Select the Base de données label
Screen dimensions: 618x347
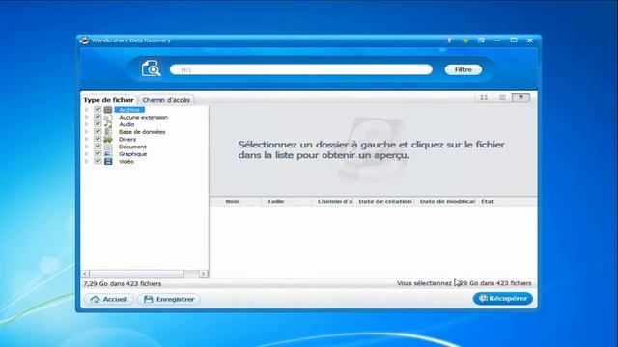(x=142, y=132)
